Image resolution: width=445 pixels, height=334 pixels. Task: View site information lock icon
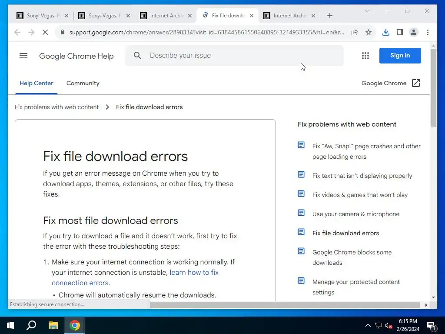tap(63, 32)
